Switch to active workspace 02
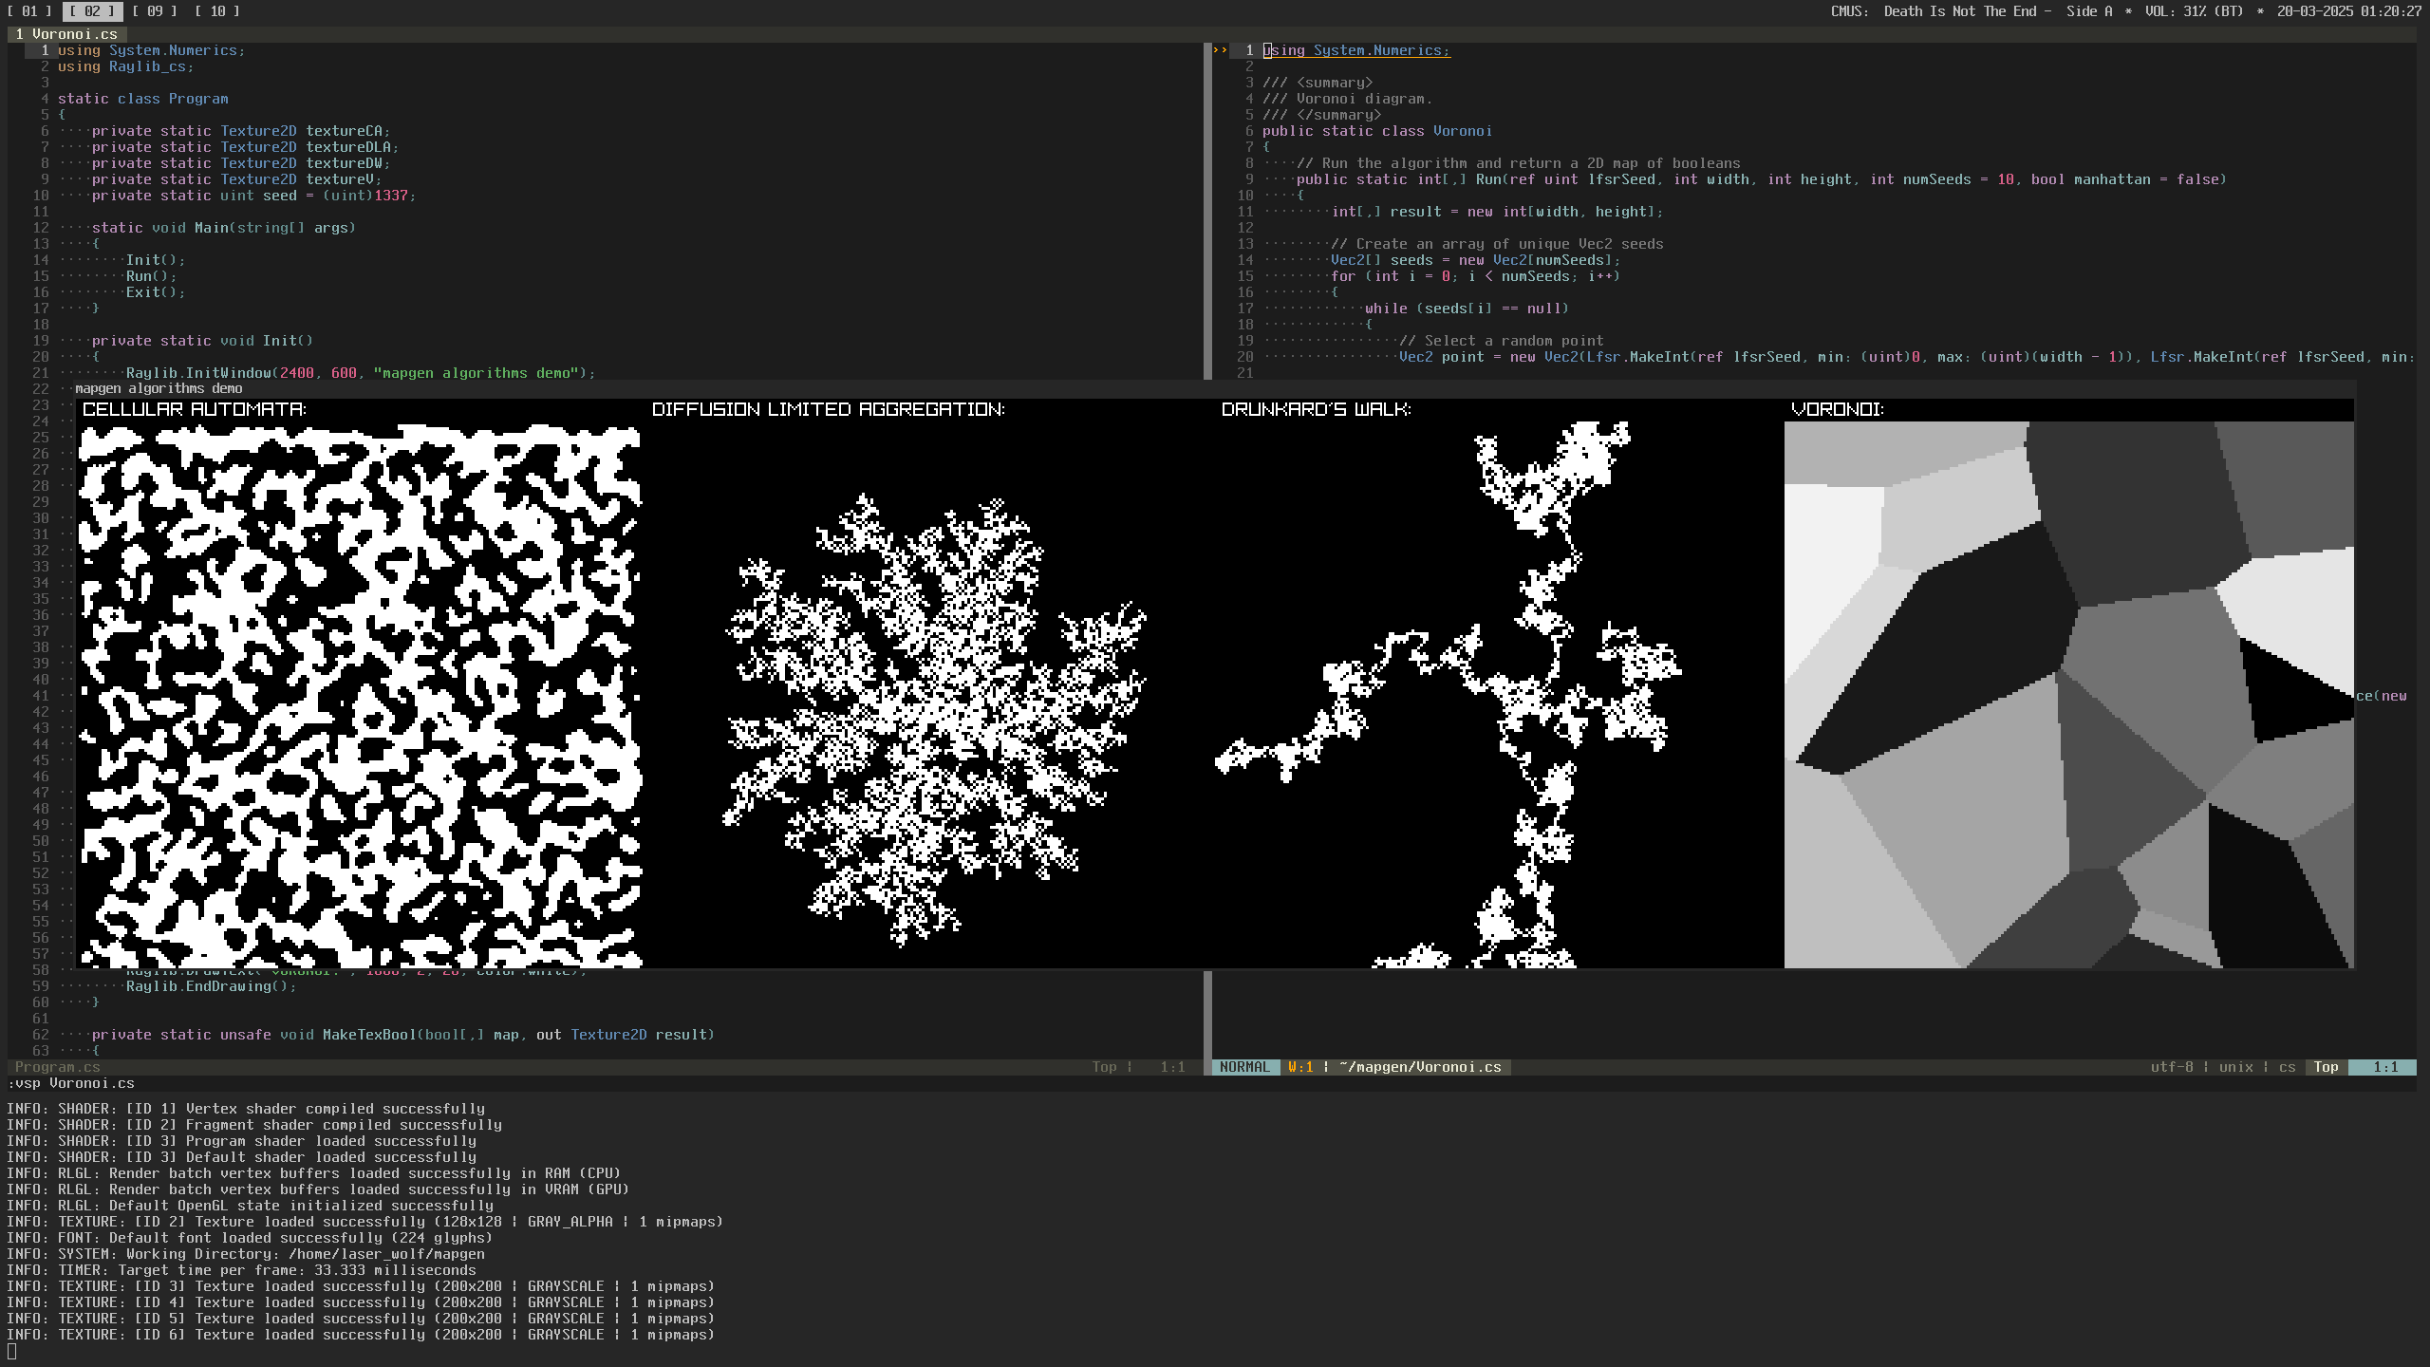The image size is (2430, 1367). (x=92, y=11)
